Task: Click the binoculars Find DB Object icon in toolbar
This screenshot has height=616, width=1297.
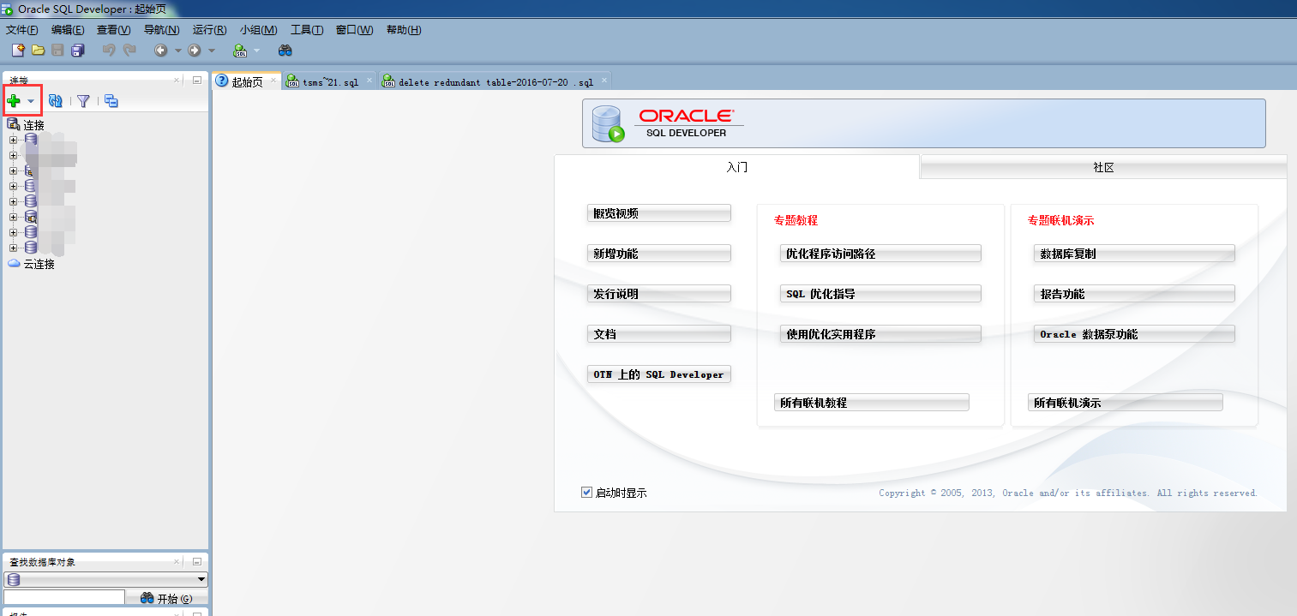Action: [x=285, y=51]
